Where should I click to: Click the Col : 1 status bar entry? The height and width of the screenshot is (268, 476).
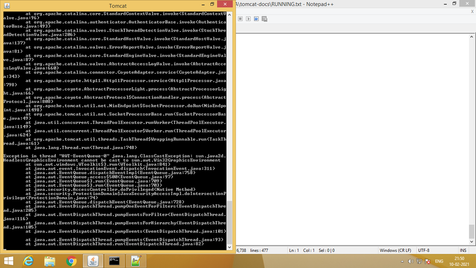pyautogui.click(x=309, y=250)
